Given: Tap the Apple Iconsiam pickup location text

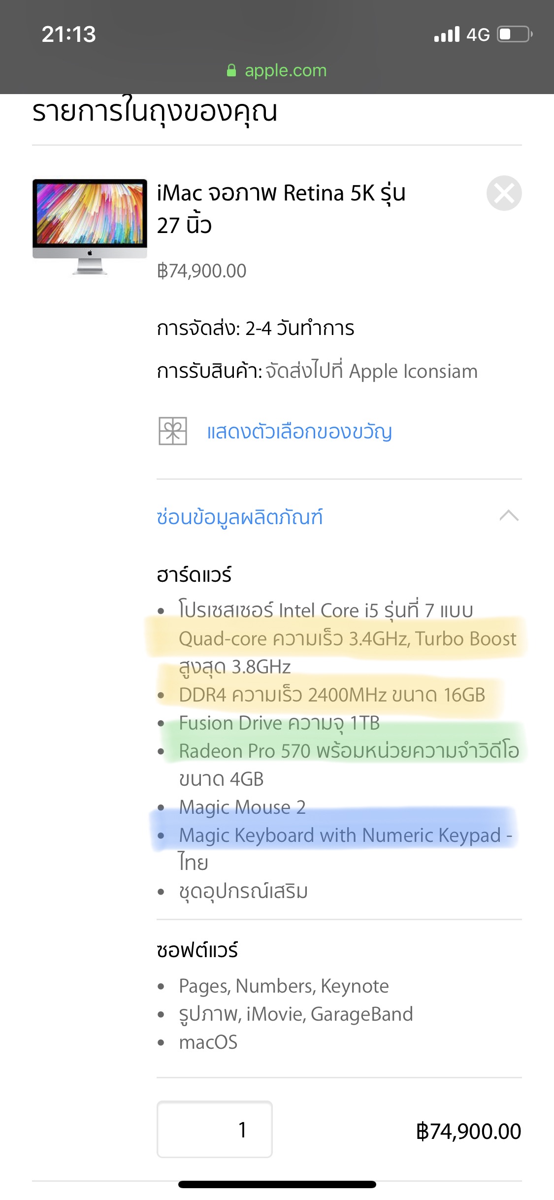Looking at the screenshot, I should click(413, 371).
